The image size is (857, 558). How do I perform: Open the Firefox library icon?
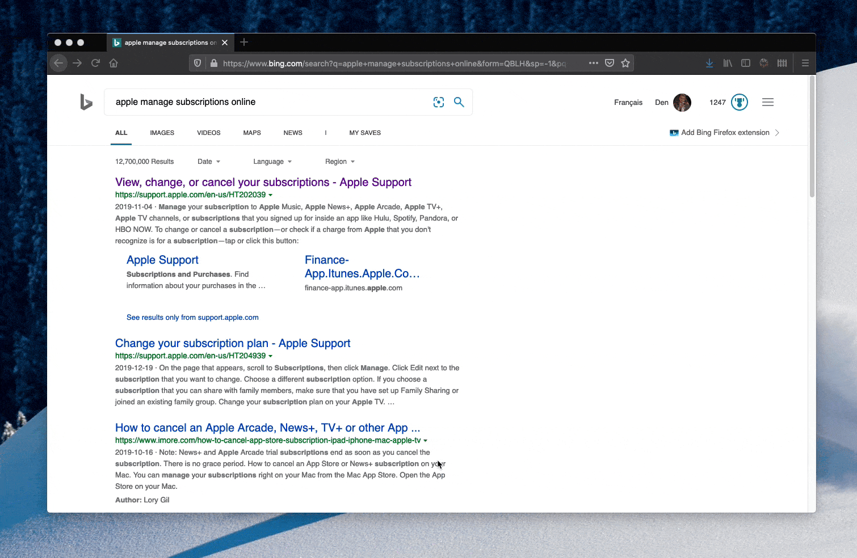728,63
